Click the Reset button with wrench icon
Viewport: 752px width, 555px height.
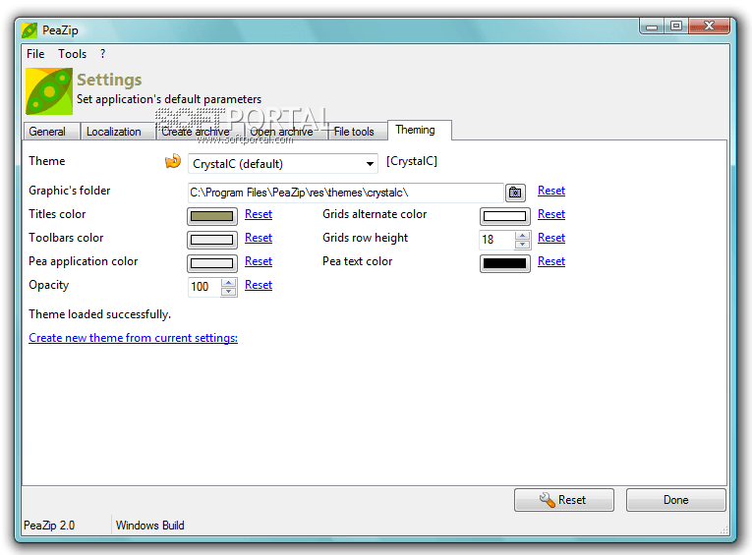click(564, 500)
